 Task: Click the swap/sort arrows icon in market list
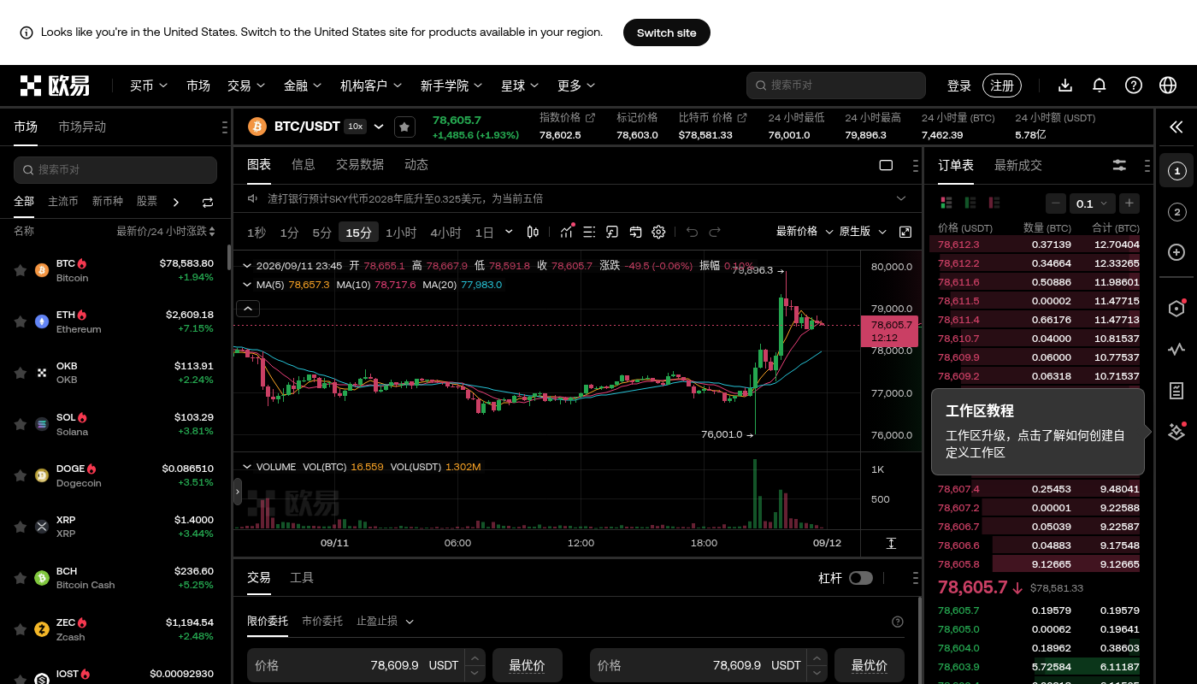tap(208, 203)
